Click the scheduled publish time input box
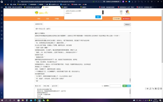Screen dimensions: 163x102 point(115,86)
